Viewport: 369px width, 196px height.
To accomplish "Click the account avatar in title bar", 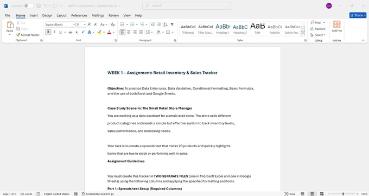I will pos(329,6).
